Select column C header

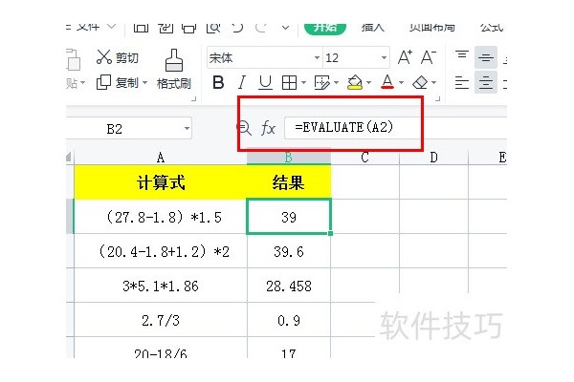tap(365, 158)
